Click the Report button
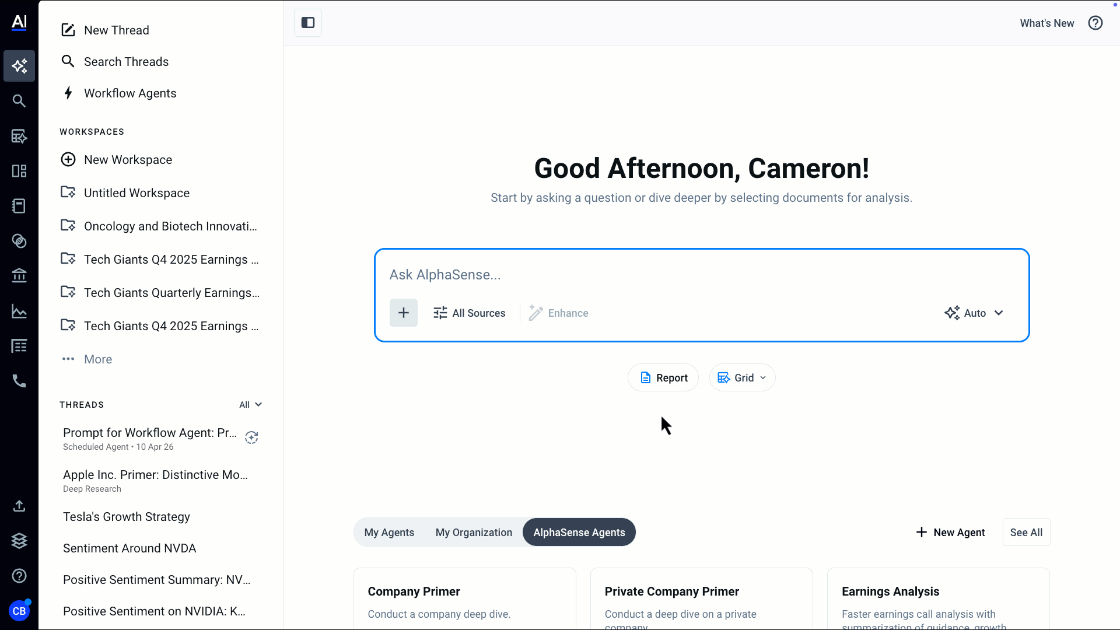 [x=663, y=378]
